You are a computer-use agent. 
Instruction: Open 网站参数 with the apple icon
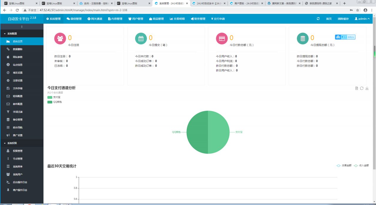[x=22, y=57]
